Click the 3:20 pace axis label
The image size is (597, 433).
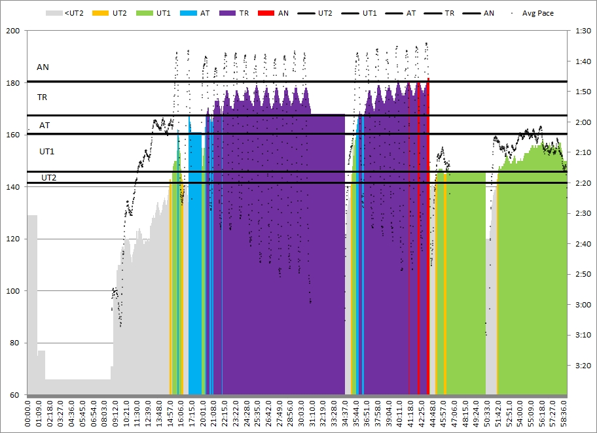point(581,364)
